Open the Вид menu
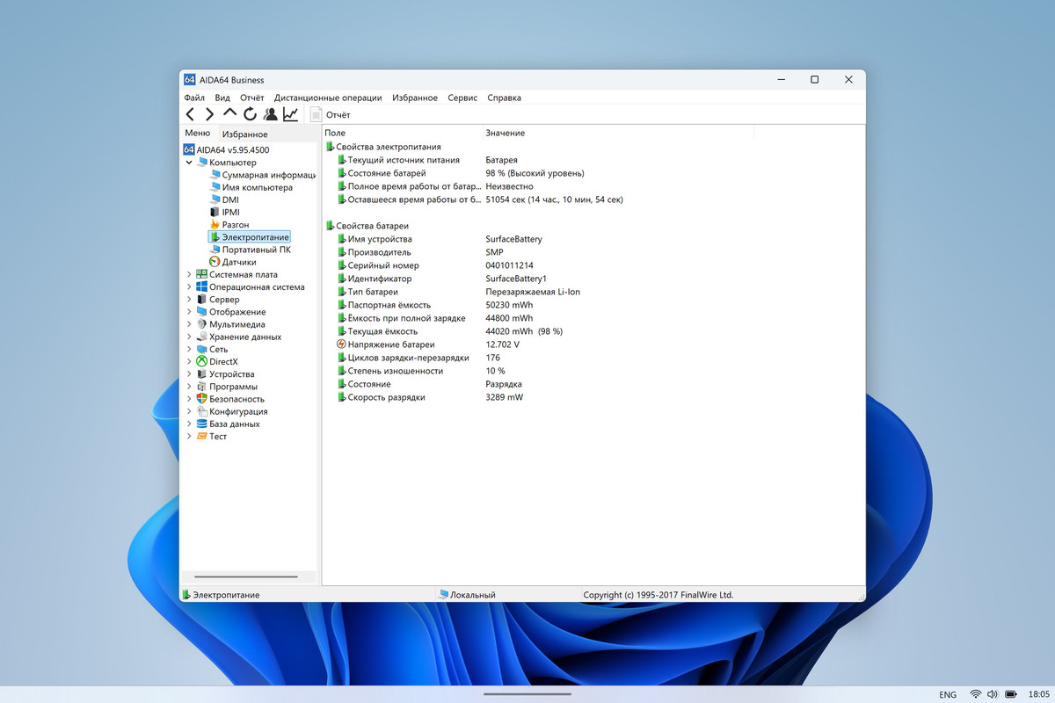 click(x=222, y=98)
